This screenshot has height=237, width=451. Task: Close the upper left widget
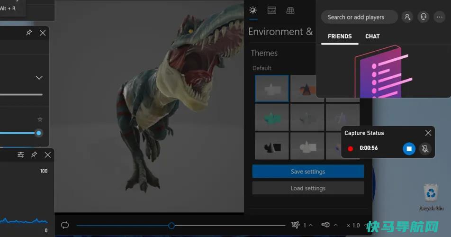(43, 33)
